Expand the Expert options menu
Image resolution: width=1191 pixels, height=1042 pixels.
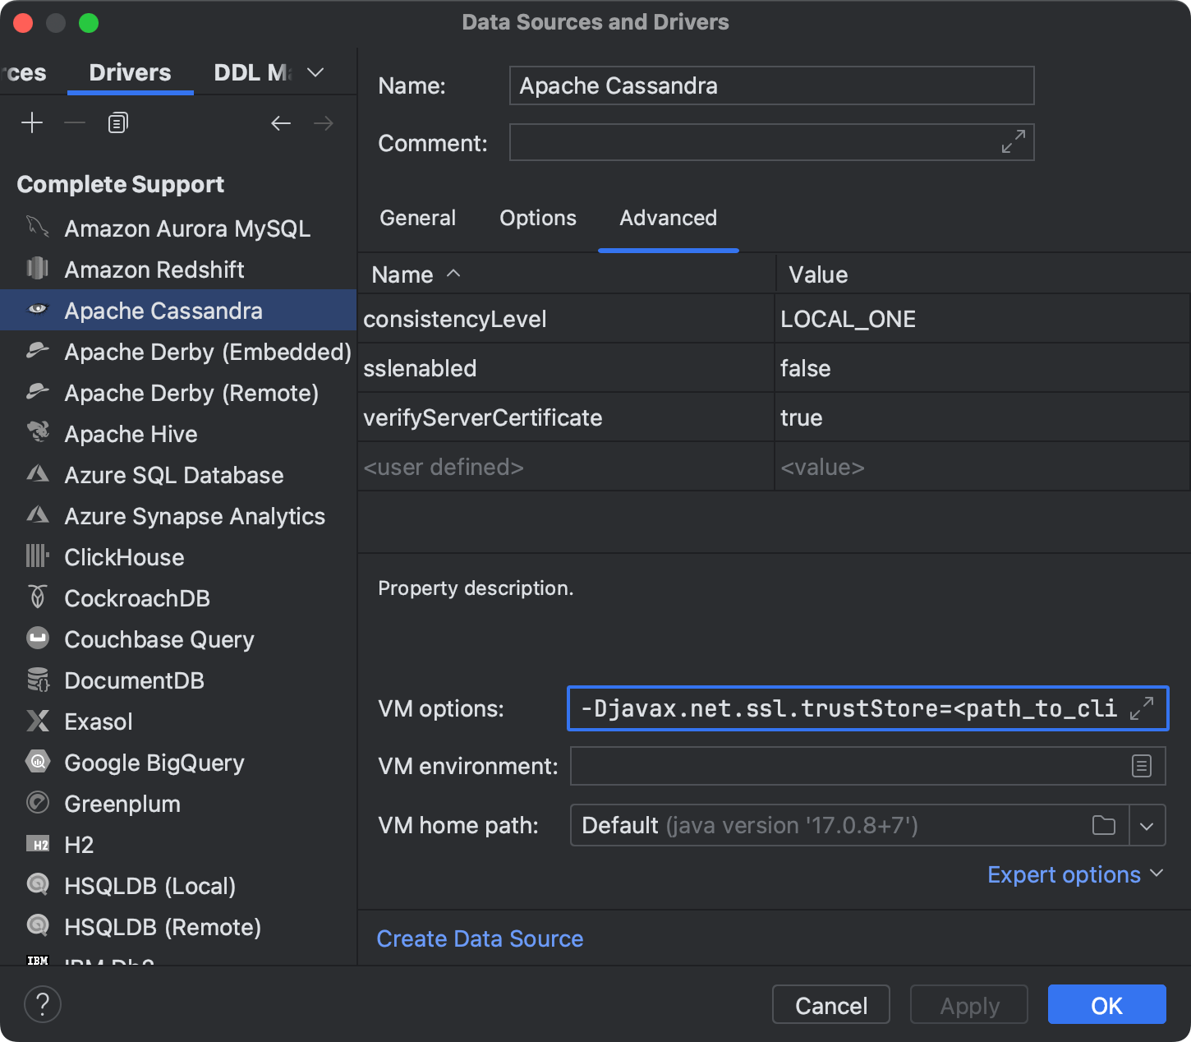pyautogui.click(x=1075, y=874)
